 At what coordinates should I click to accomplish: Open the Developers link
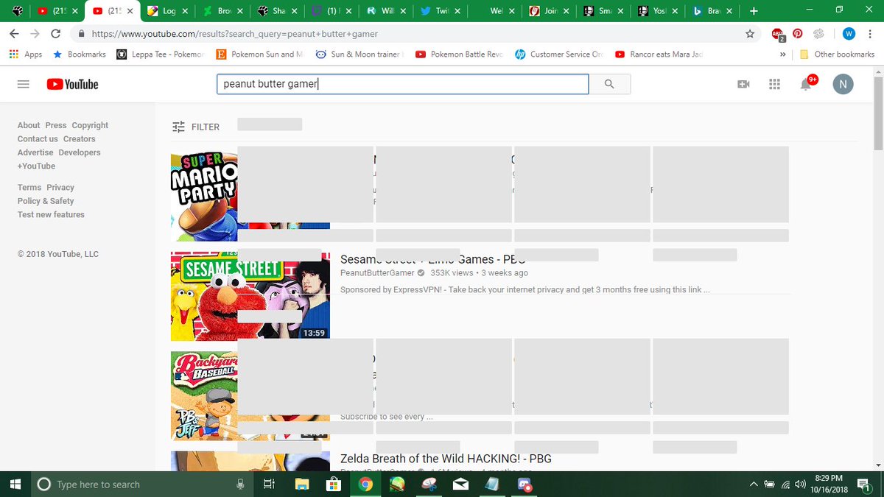(x=80, y=152)
